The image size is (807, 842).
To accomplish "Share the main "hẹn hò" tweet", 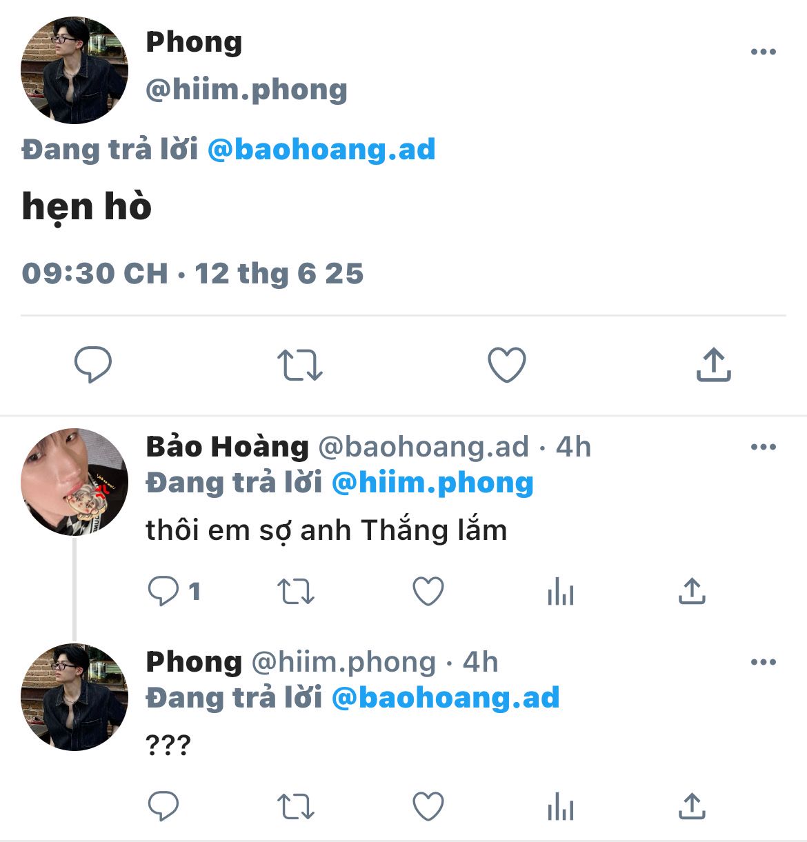I will point(713,365).
